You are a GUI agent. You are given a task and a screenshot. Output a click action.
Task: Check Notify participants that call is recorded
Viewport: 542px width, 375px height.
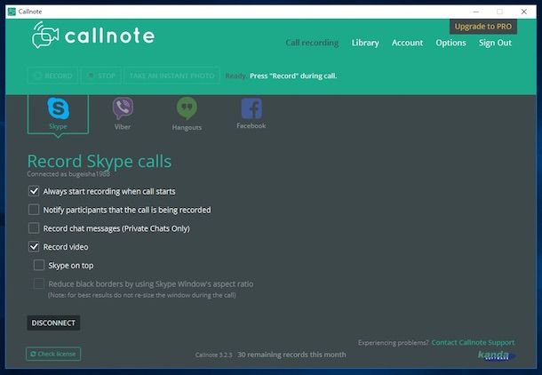pos(34,210)
